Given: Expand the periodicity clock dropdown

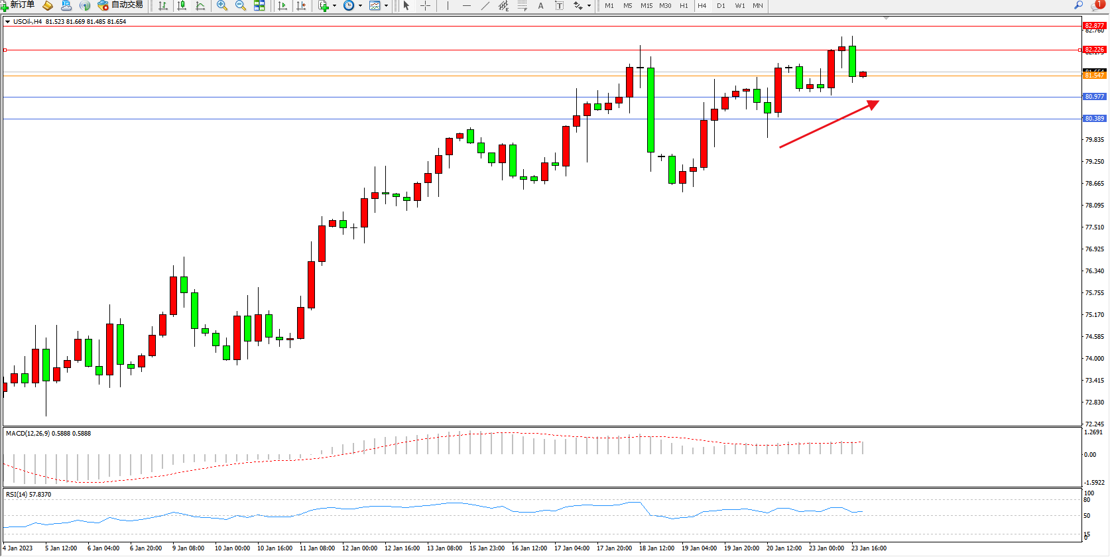Looking at the screenshot, I should tap(360, 5).
